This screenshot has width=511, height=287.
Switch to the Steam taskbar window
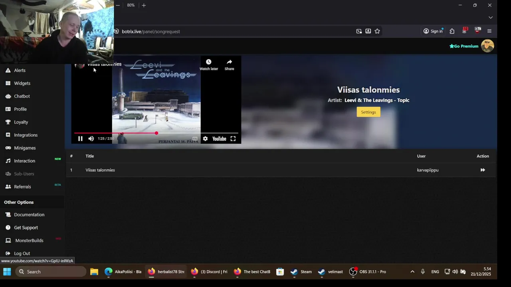301,272
